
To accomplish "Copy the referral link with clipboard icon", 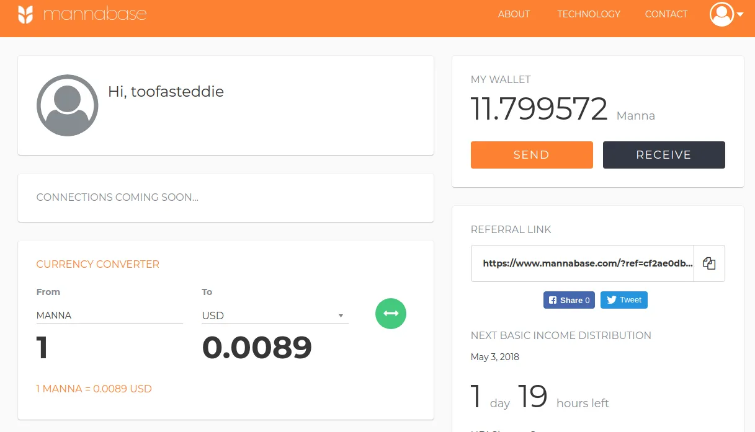I will (709, 263).
